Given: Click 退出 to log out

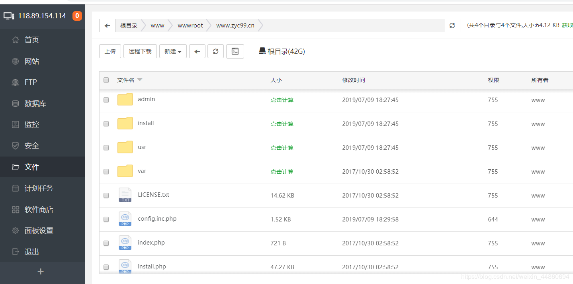Looking at the screenshot, I should pyautogui.click(x=31, y=252).
